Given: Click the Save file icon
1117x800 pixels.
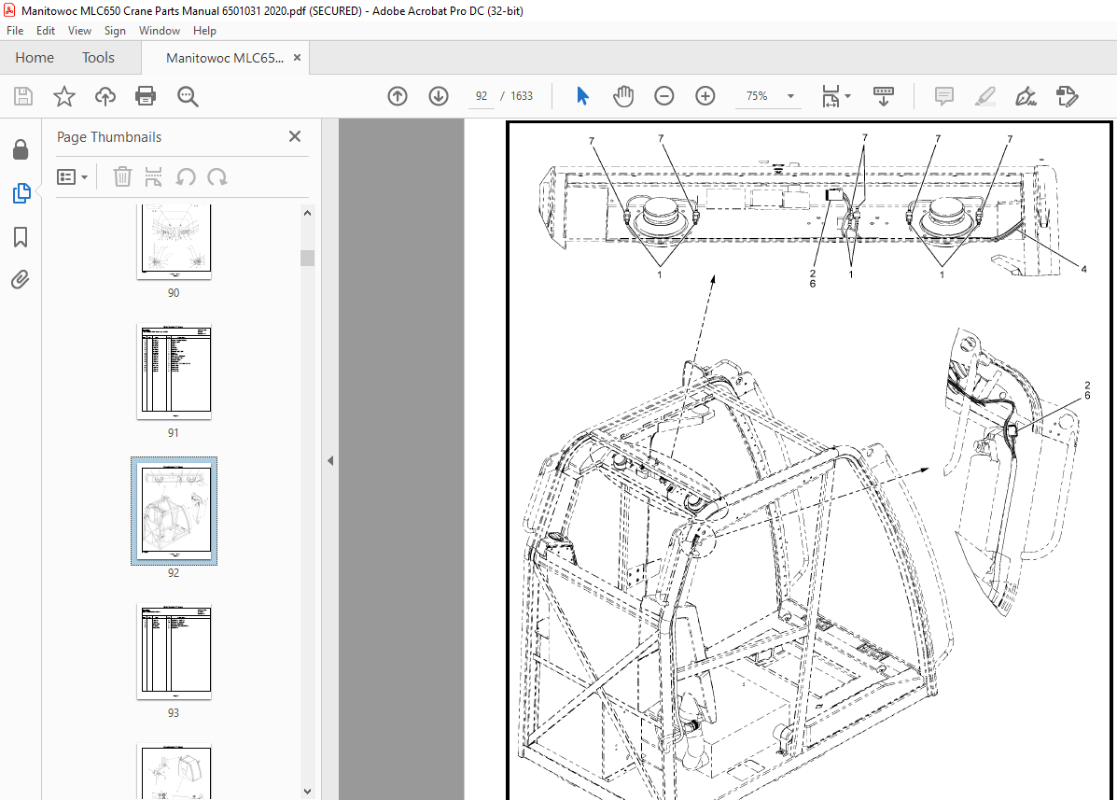Looking at the screenshot, I should (x=22, y=96).
